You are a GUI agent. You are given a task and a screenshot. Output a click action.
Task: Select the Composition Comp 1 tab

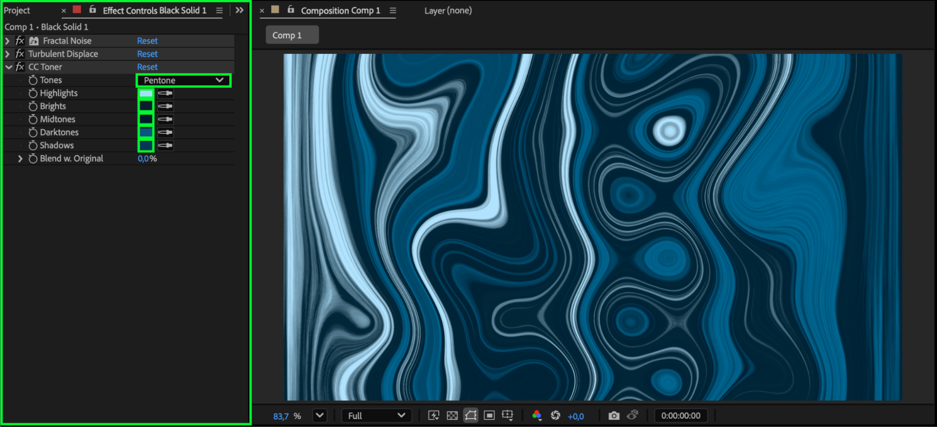[340, 10]
